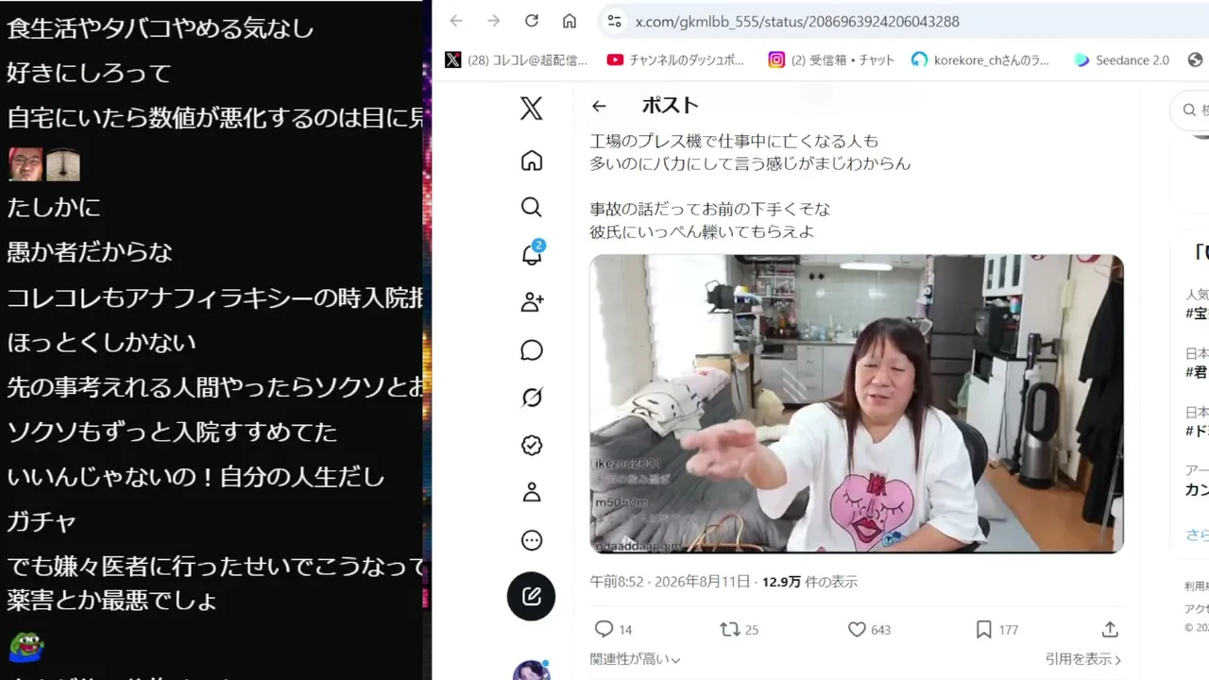This screenshot has height=680, width=1209.
Task: Click chat message たしかに
Action: click(54, 207)
